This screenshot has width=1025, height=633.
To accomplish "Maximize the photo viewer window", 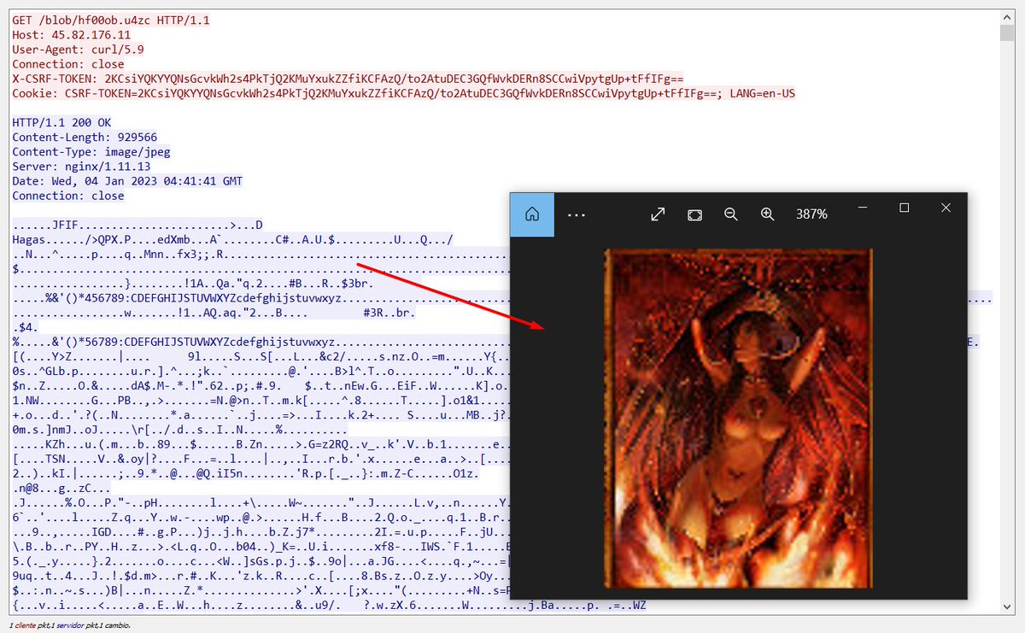I will (x=905, y=208).
